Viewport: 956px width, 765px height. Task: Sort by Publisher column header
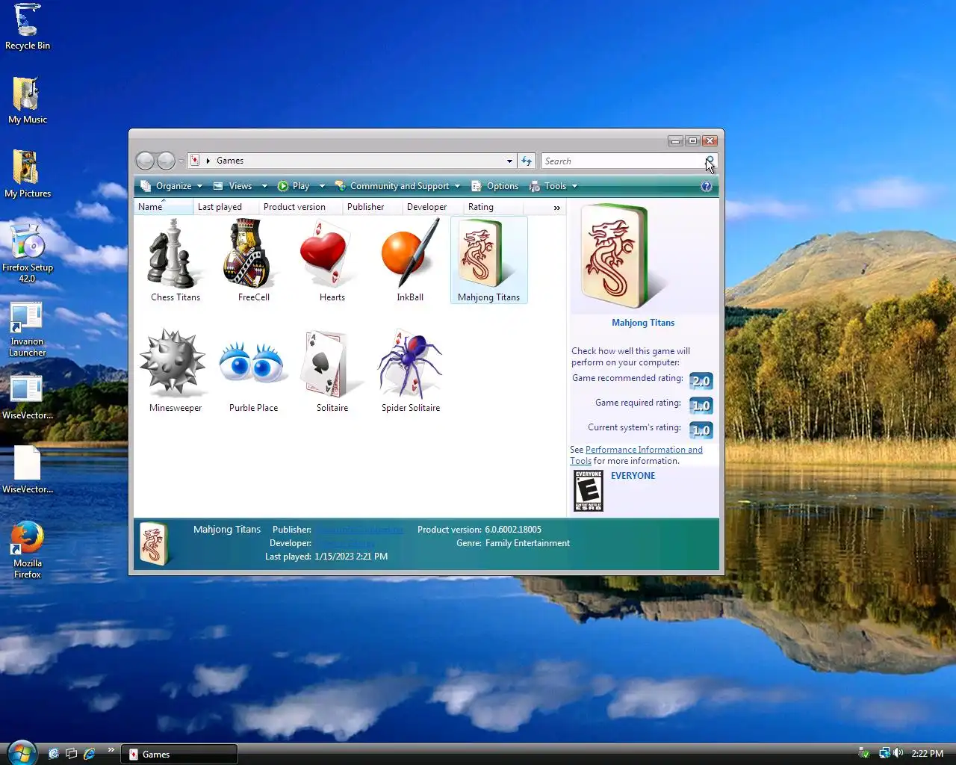click(x=371, y=207)
